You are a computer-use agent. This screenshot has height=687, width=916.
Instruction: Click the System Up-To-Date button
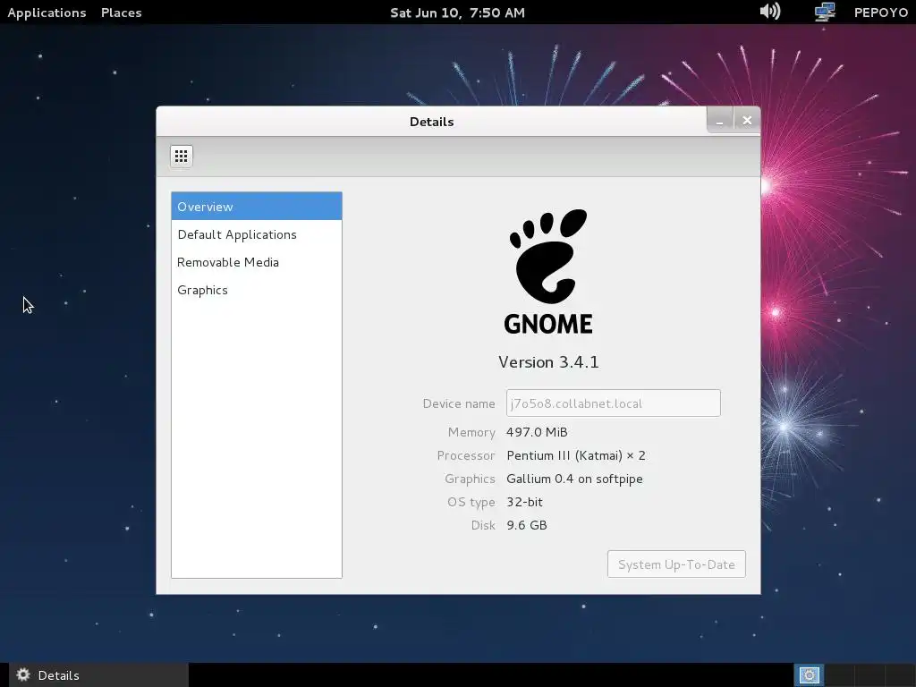676,564
